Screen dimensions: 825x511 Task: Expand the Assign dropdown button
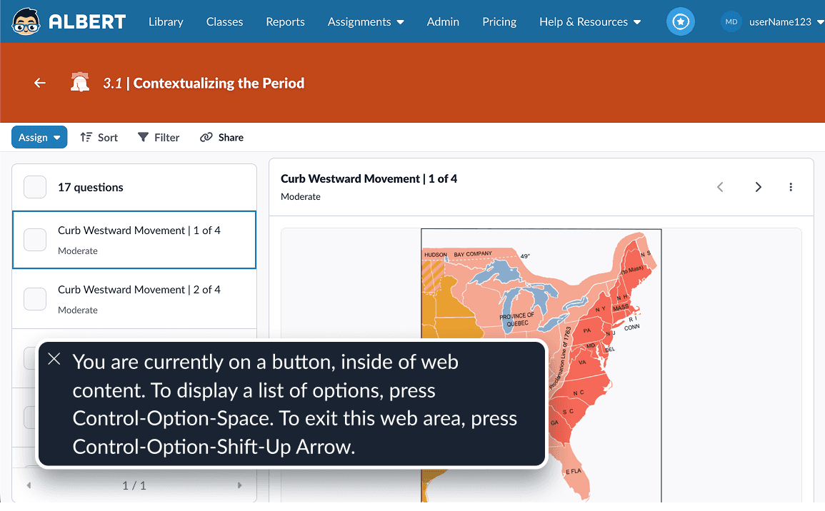39,137
